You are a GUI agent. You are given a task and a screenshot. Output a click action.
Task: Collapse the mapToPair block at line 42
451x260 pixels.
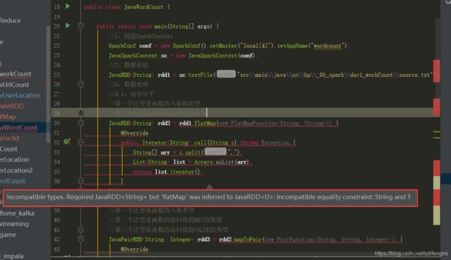pos(80,239)
